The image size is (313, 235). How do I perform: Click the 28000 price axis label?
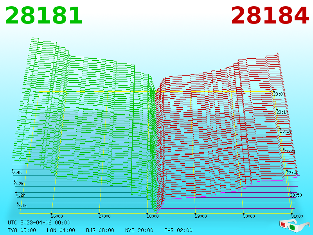(x=153, y=216)
